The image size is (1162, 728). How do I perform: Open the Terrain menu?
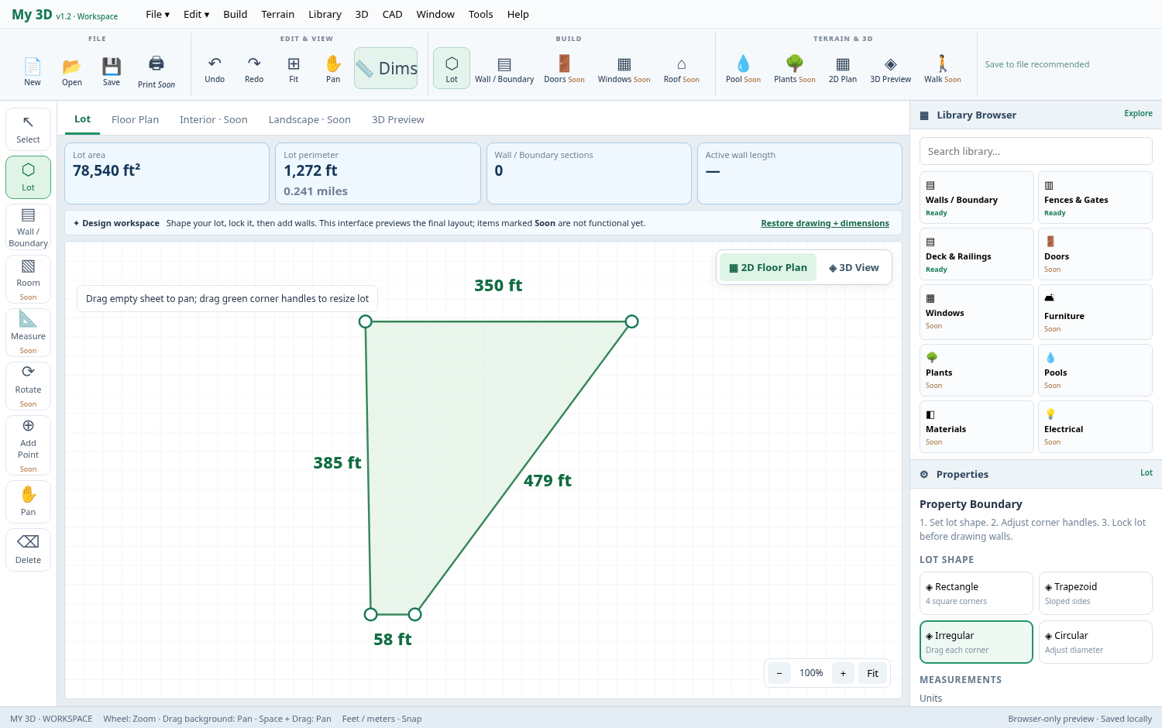278,14
